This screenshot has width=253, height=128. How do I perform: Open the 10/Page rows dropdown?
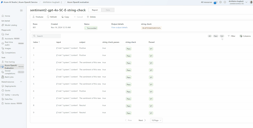point(156,120)
